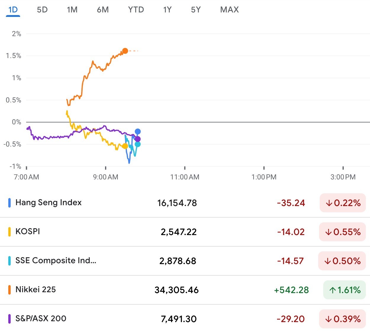Click the purple S&P/ASX 200 endpoint dot
This screenshot has width=370, height=331.
click(x=138, y=139)
